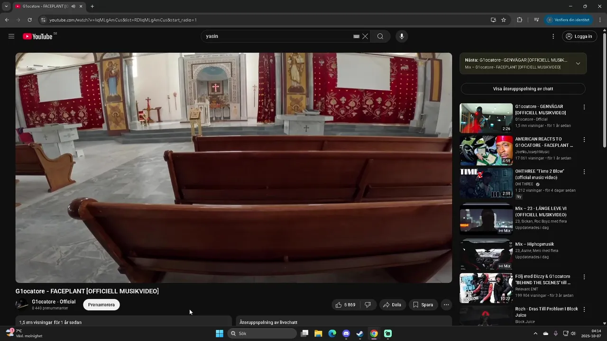Open GENVÄGAR video thumbnail
This screenshot has height=341, width=607.
coord(486,118)
